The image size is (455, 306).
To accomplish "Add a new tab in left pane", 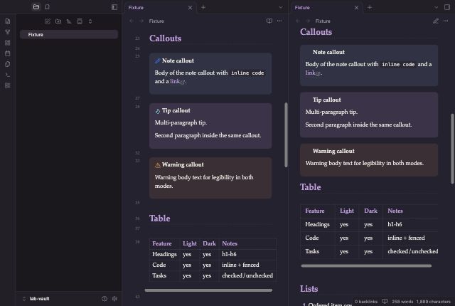I will 203,8.
